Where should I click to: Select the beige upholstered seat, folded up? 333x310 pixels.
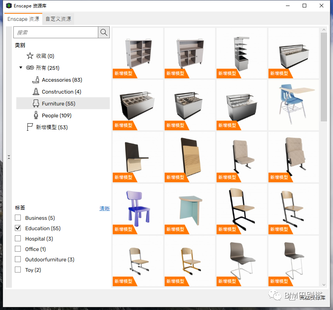(293, 157)
